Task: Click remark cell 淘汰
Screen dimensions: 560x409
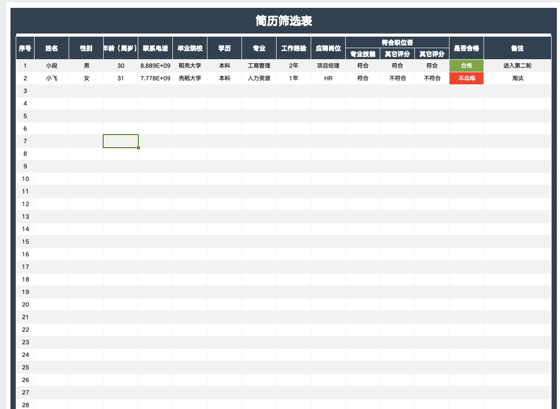Action: (x=518, y=78)
